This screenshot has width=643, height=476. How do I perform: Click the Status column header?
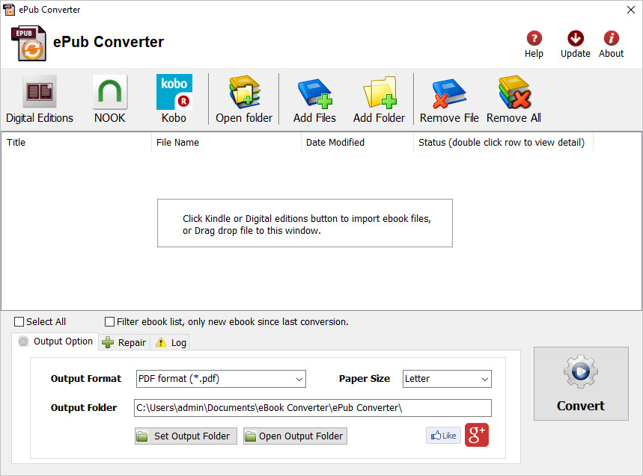click(x=503, y=143)
